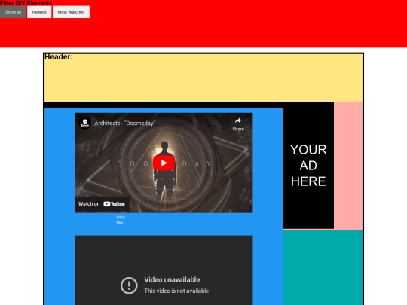Click the Filter DIV Elements heading

coord(26,3)
